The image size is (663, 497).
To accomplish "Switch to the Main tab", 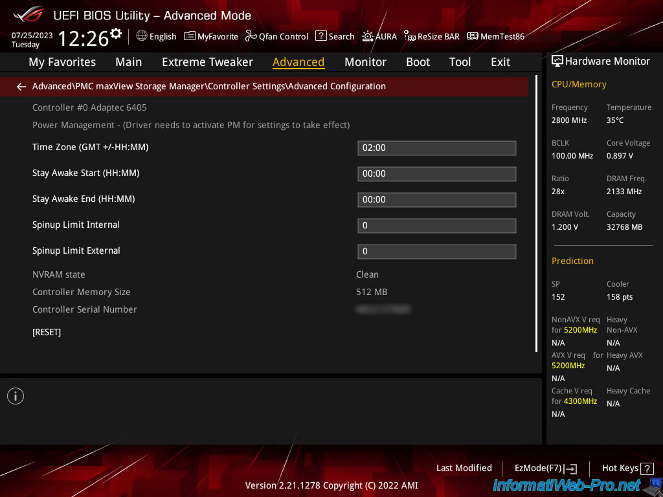I will click(x=129, y=62).
